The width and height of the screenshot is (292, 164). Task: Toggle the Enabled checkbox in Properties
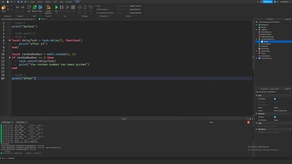coord(275,117)
